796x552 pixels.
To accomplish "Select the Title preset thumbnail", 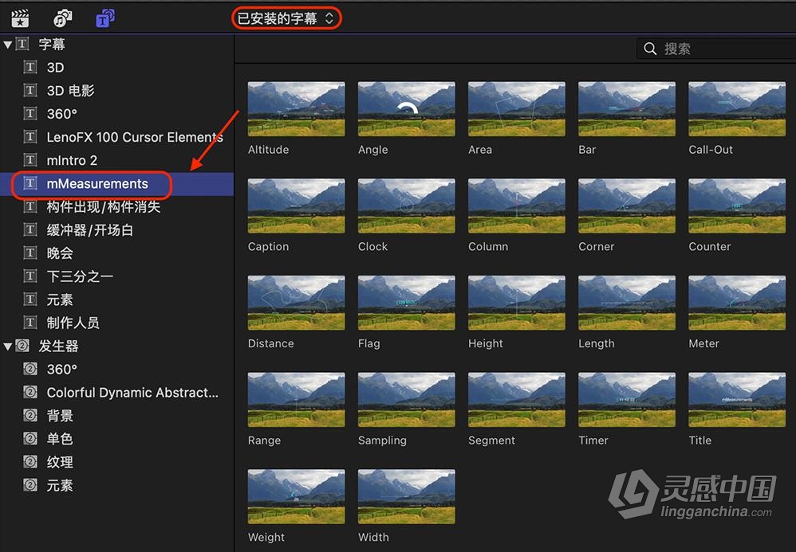I will [x=737, y=399].
